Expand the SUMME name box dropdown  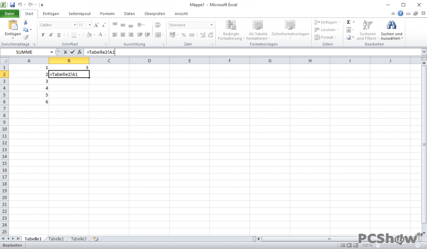(x=52, y=52)
